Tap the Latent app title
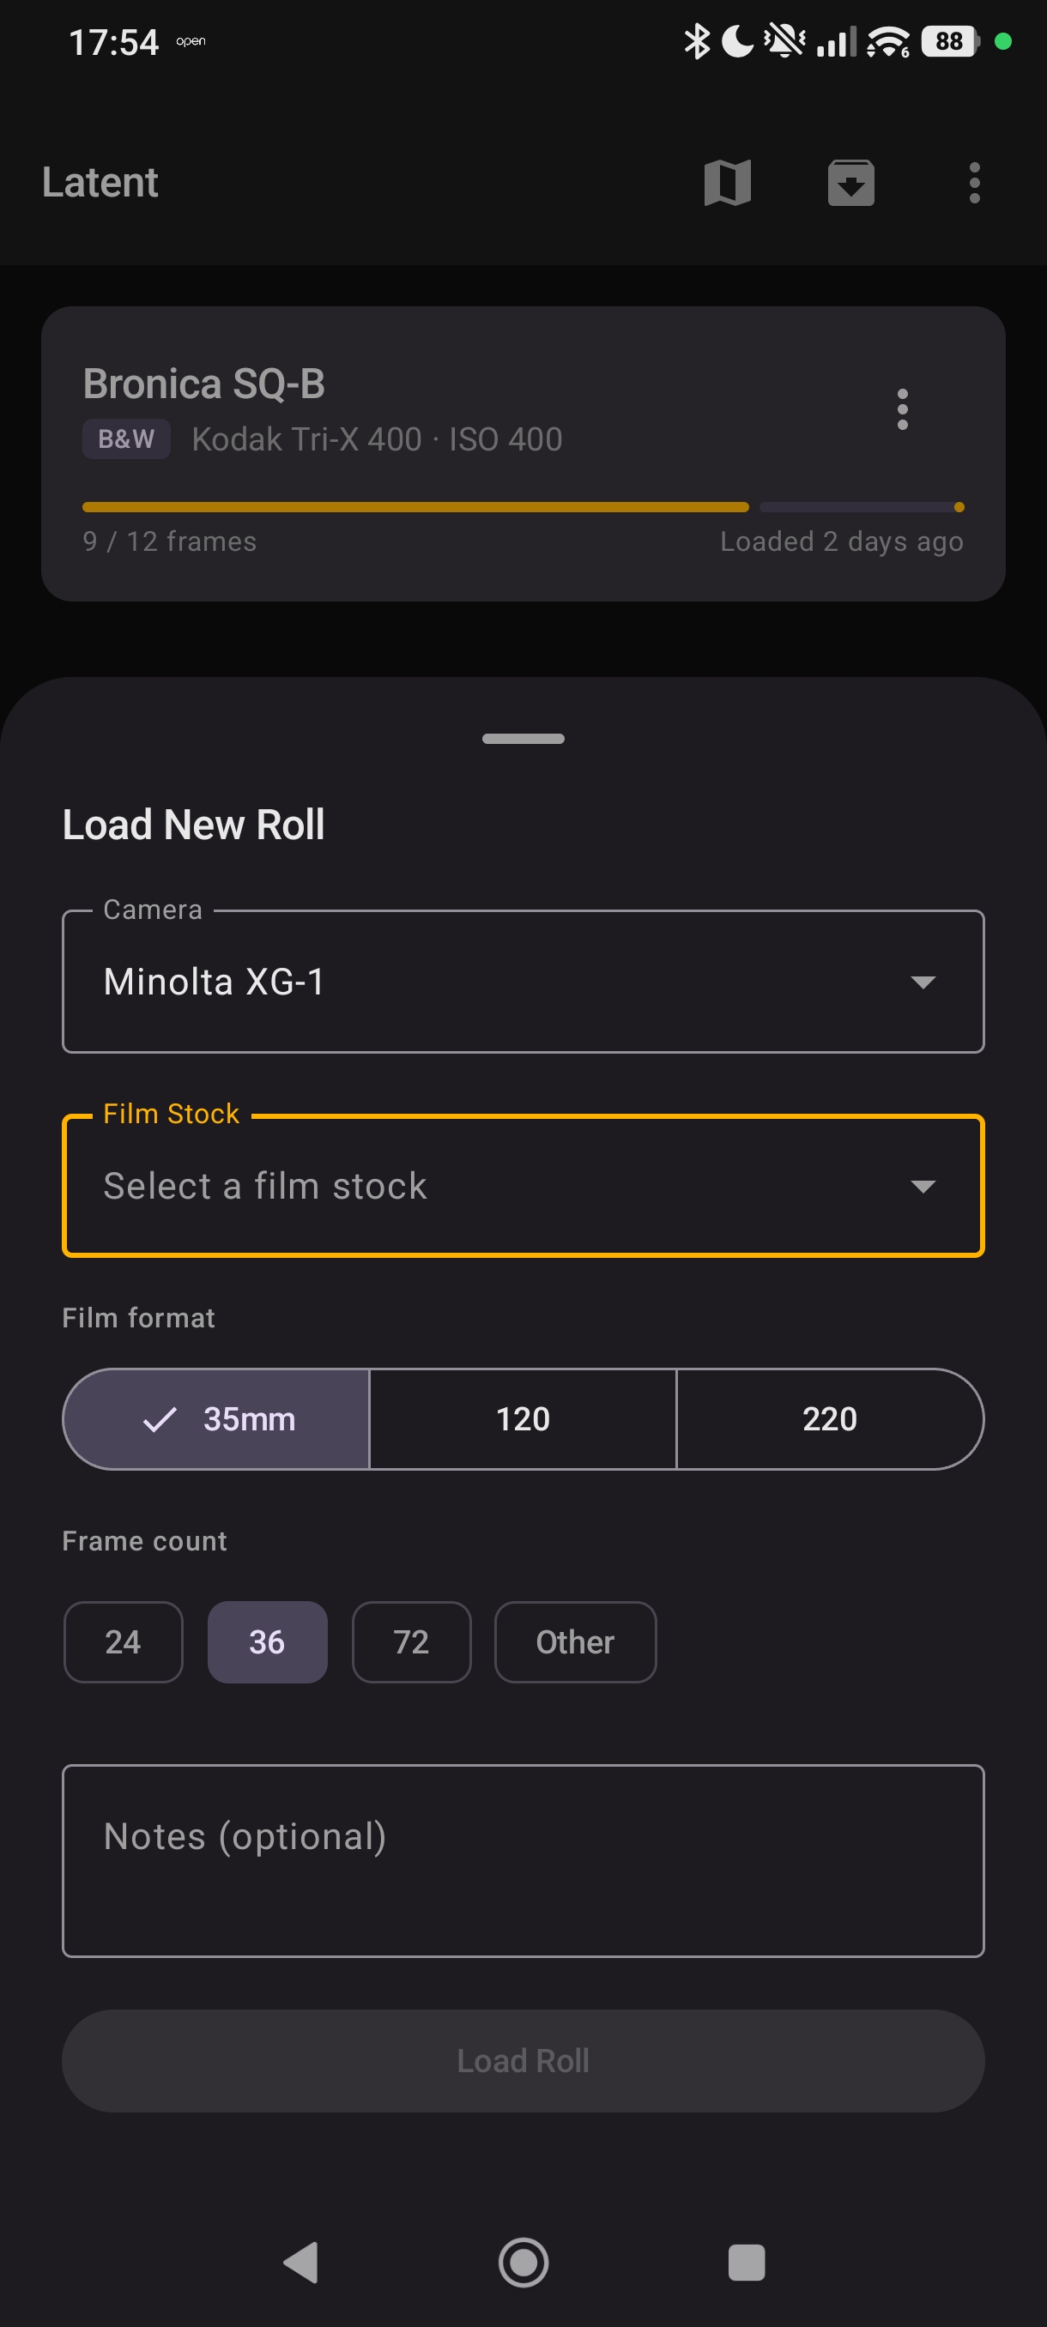Screen dimensions: 1047x2327 [x=100, y=183]
